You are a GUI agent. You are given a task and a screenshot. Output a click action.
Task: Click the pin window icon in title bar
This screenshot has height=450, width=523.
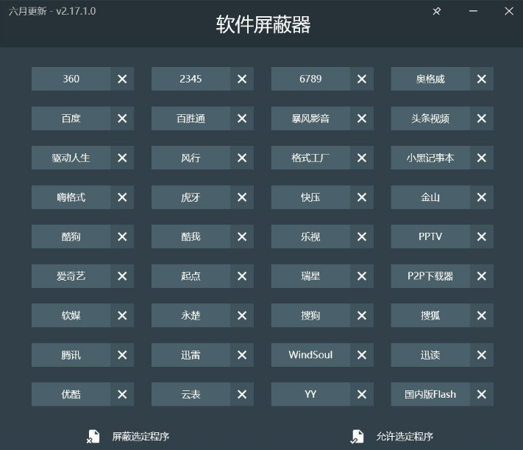437,11
